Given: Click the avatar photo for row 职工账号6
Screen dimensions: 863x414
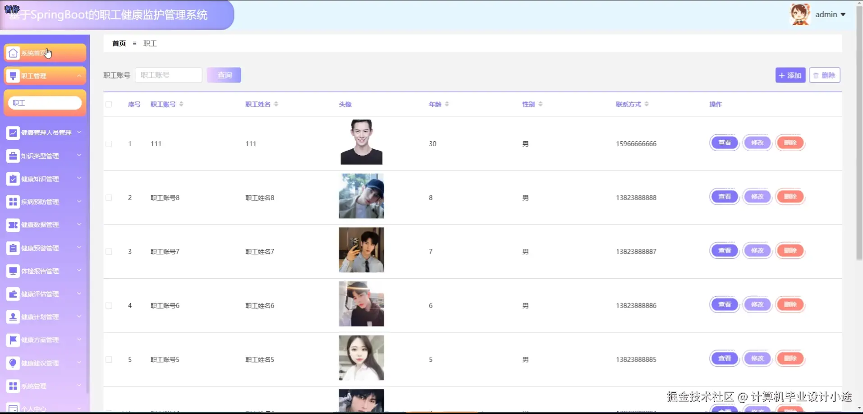Looking at the screenshot, I should coord(362,304).
